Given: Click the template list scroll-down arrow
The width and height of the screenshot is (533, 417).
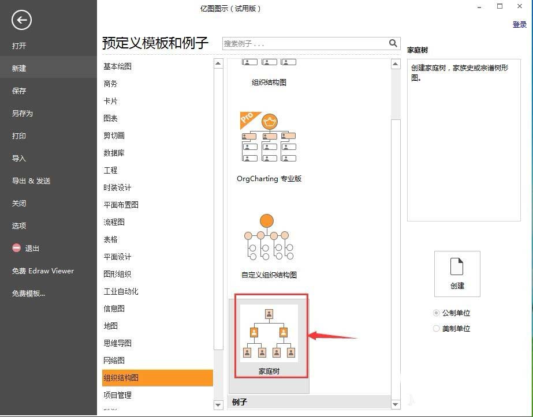Looking at the screenshot, I should click(x=395, y=404).
